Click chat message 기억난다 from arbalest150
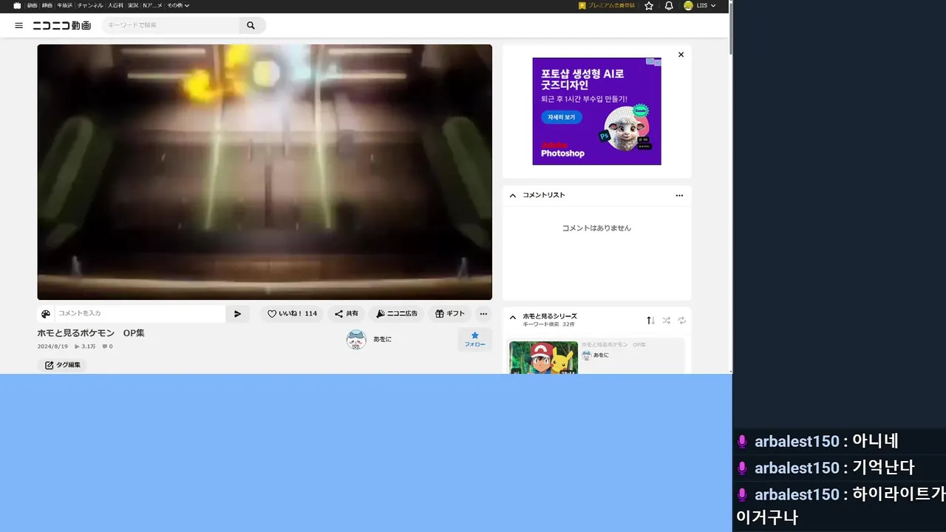The width and height of the screenshot is (946, 532). click(883, 468)
